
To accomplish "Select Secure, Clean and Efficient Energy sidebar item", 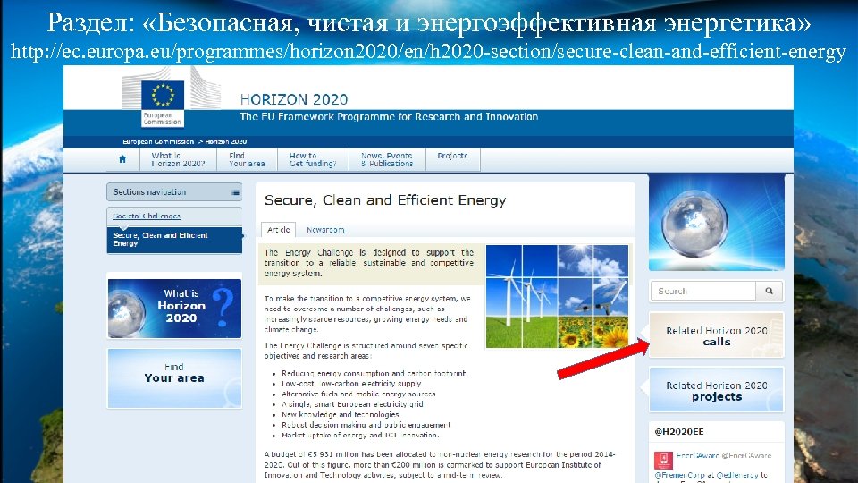I will point(174,240).
